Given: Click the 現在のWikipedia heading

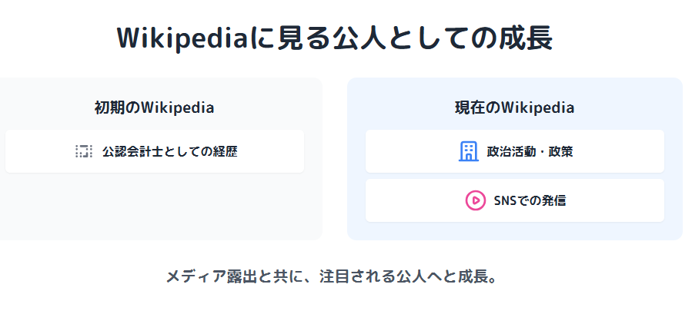Looking at the screenshot, I should 514,107.
